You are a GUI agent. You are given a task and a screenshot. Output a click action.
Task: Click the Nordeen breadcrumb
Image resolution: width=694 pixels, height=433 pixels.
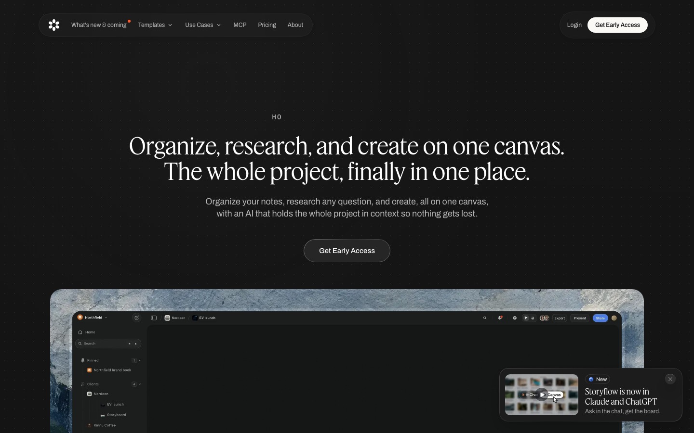175,318
